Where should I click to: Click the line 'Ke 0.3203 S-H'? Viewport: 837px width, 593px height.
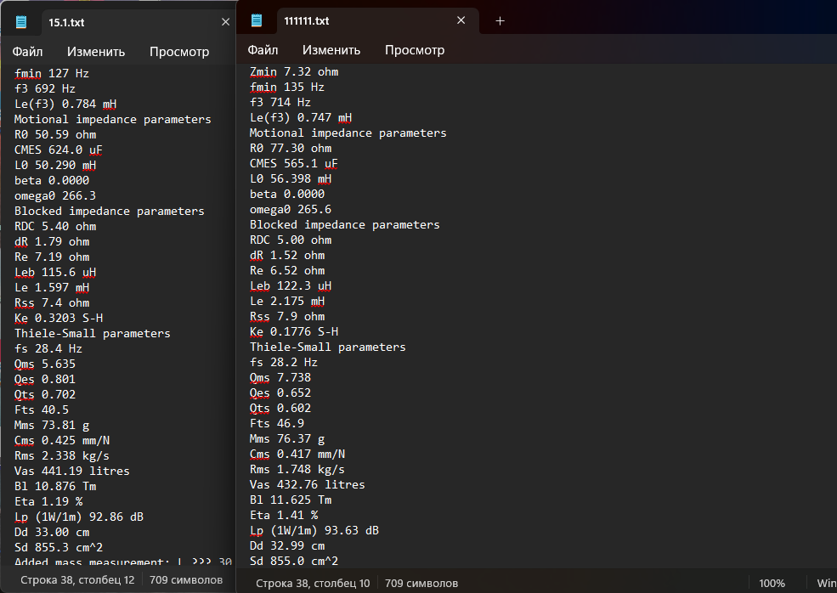click(x=59, y=318)
